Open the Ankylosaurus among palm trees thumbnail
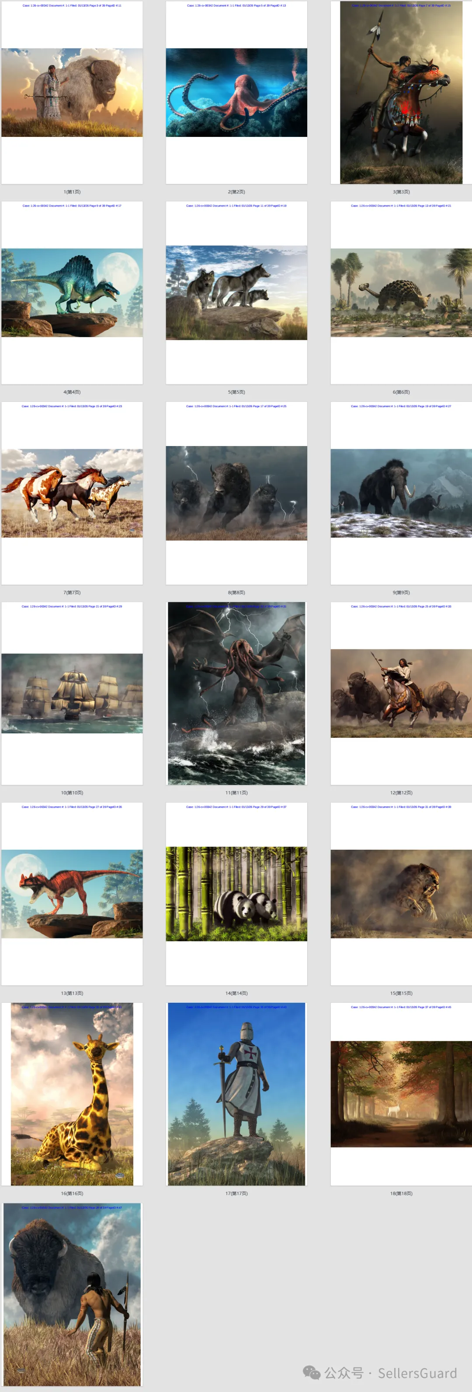472x1392 pixels. click(x=401, y=293)
